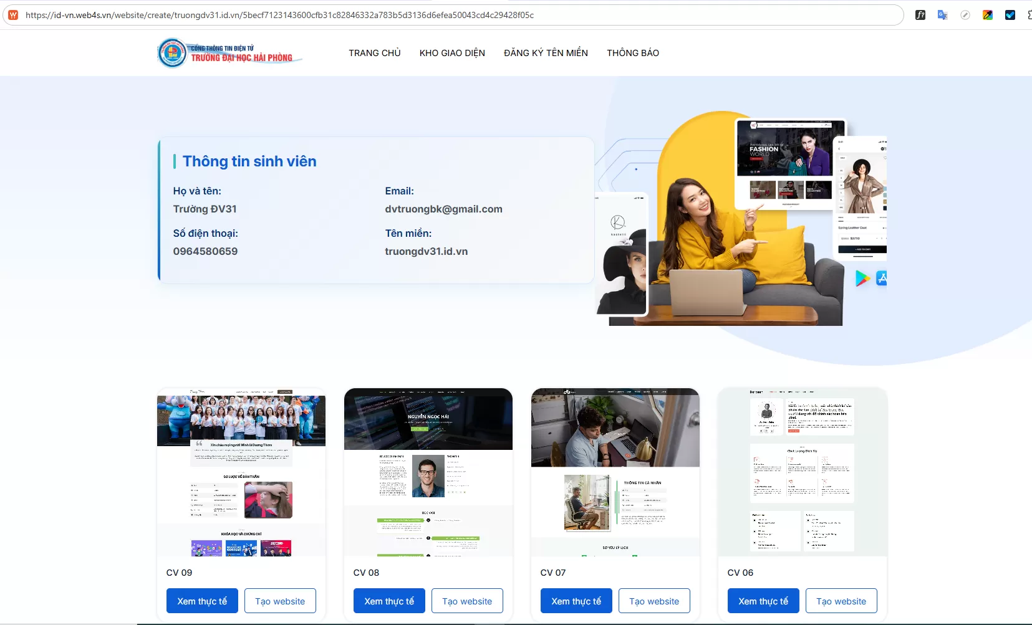
Task: Click Tạo website for CV 06
Action: pos(841,601)
